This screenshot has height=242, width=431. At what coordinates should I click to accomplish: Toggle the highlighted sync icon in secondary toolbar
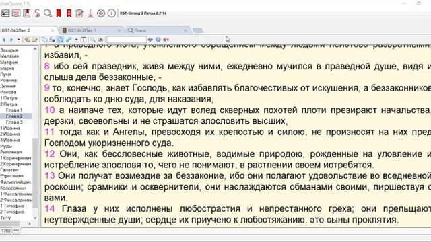60,40
